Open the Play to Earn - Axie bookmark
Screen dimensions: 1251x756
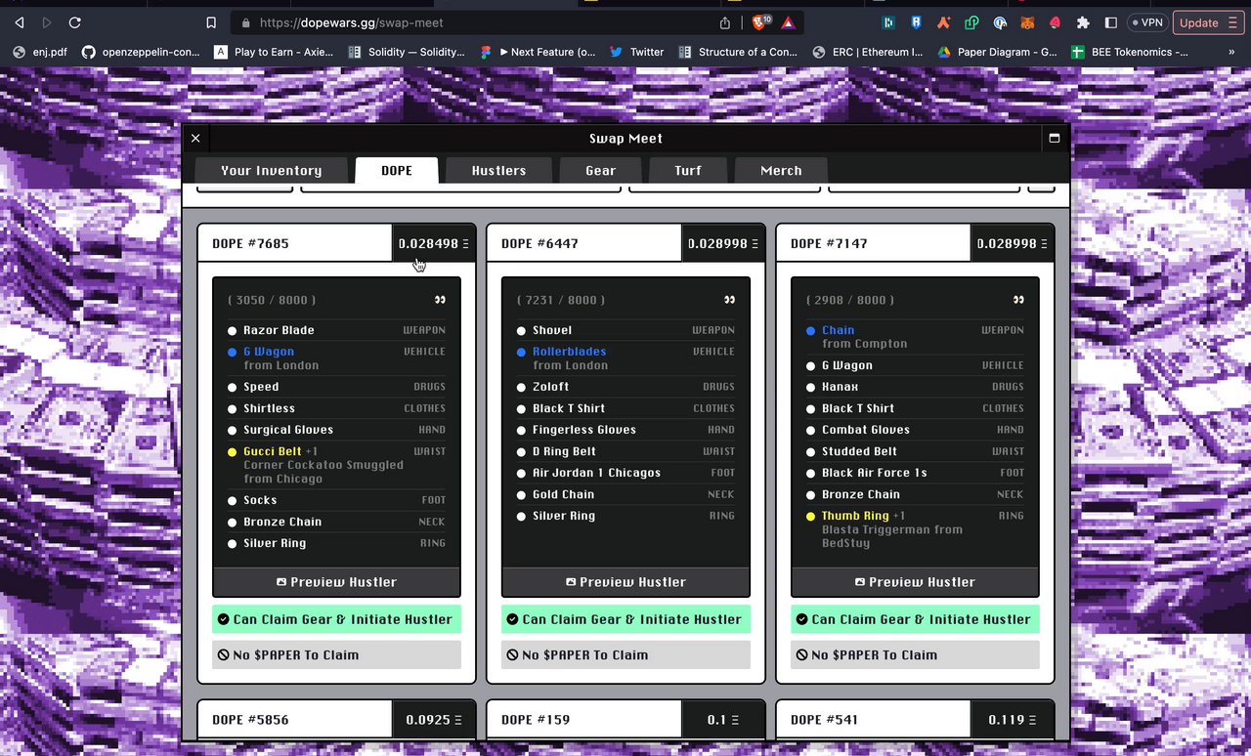click(276, 52)
